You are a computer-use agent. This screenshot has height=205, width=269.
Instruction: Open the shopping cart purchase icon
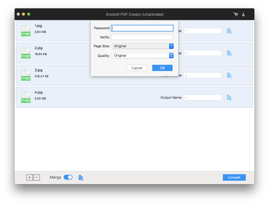click(236, 14)
